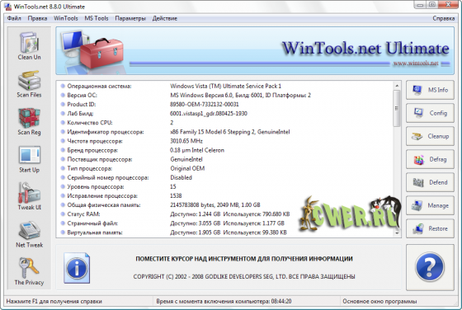Click the 3010.65 MHz value
Screen dimensions: 462x310
(186, 141)
